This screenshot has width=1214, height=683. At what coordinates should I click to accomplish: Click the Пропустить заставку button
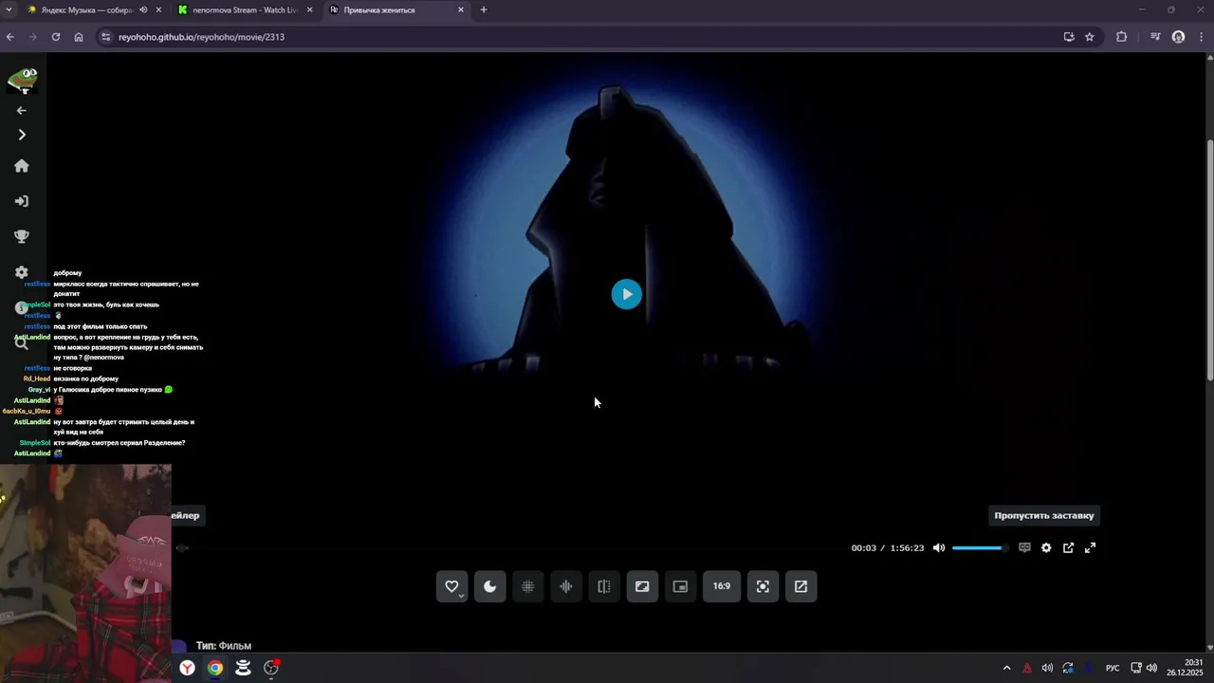point(1044,515)
